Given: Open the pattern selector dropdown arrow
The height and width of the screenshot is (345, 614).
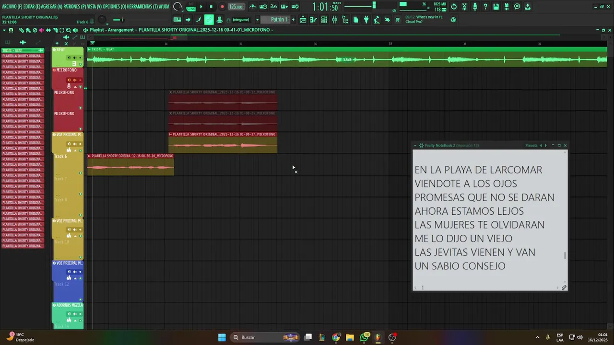Looking at the screenshot, I should (257, 20).
